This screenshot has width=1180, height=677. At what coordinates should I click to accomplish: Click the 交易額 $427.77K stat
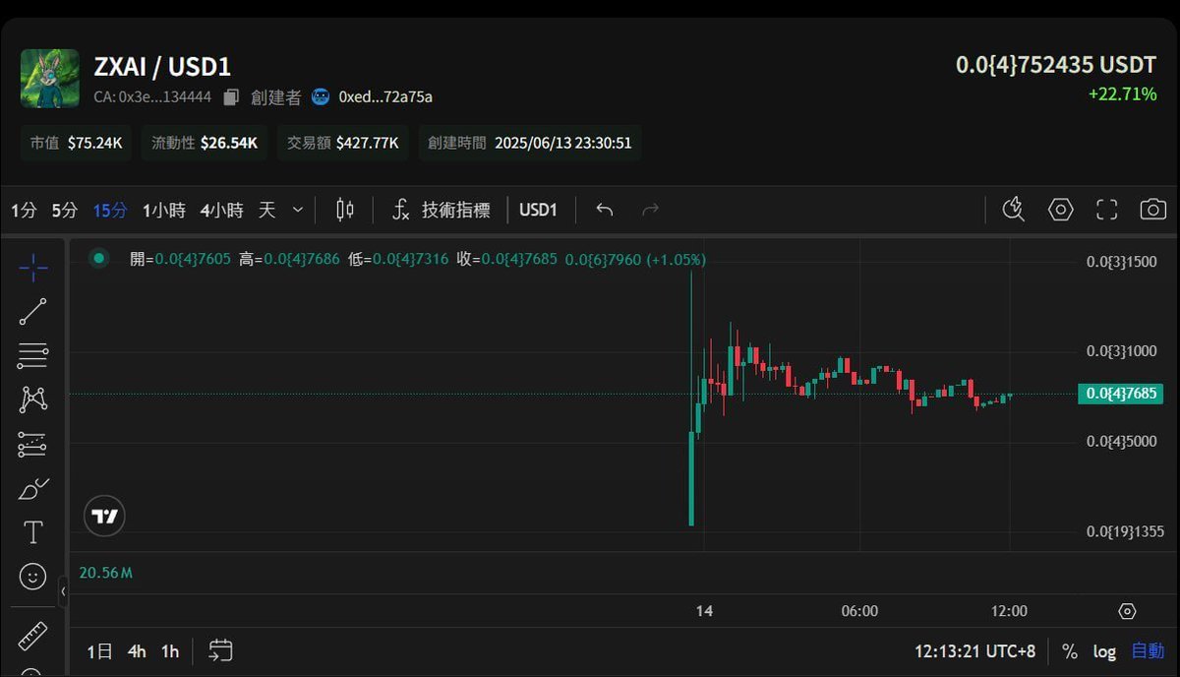click(x=343, y=143)
